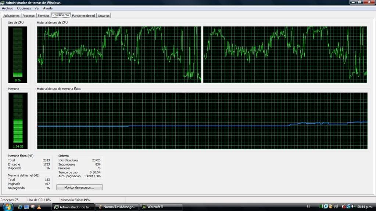Open the Archivo menu

tap(7, 8)
